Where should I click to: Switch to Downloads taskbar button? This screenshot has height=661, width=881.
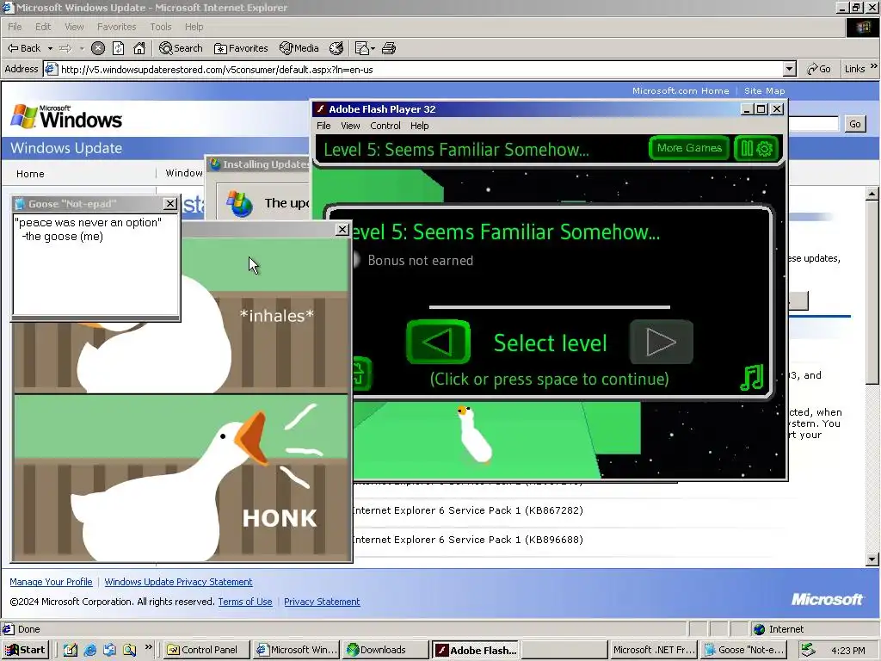385,650
